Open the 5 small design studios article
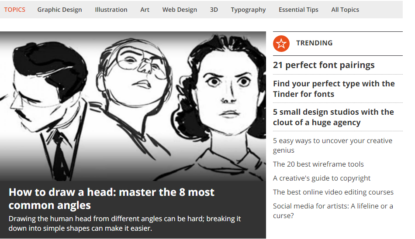The height and width of the screenshot is (239, 415). tap(333, 117)
